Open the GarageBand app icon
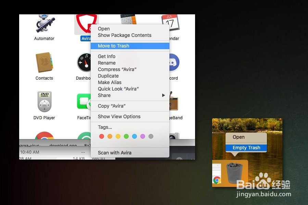 pos(174,101)
